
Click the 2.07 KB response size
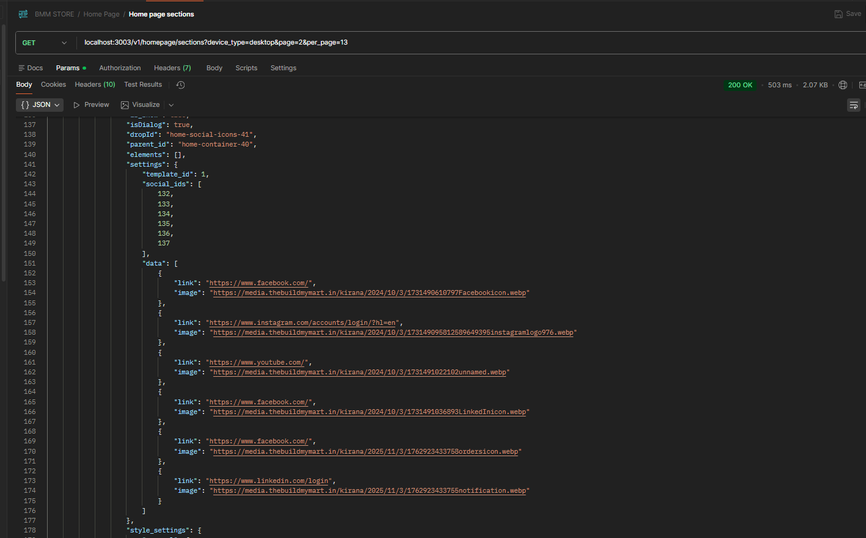tap(815, 85)
